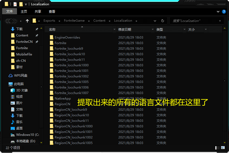The image size is (229, 153).
Task: Sort by the 名称 column header
Action: (52, 30)
